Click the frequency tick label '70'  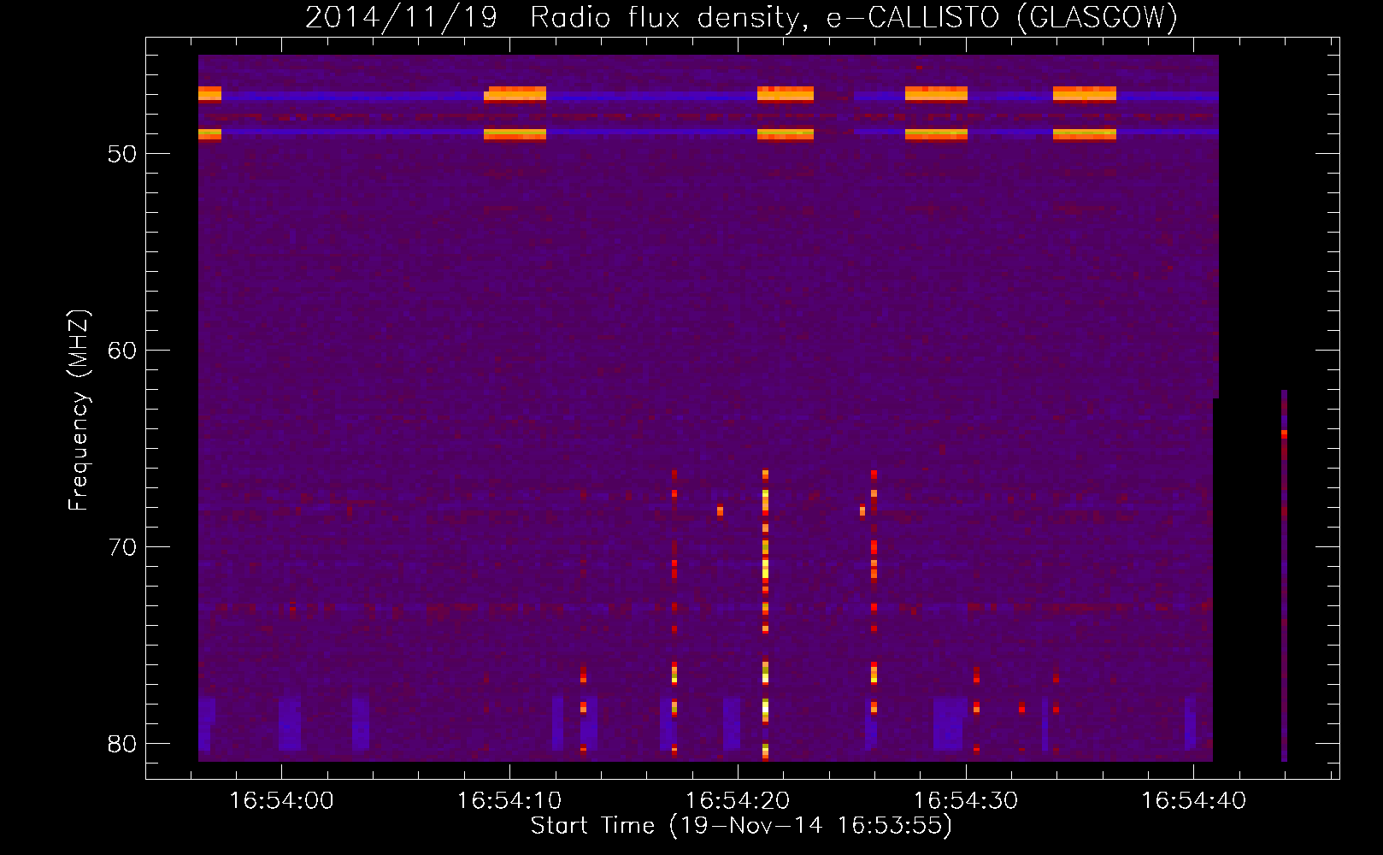(x=122, y=547)
